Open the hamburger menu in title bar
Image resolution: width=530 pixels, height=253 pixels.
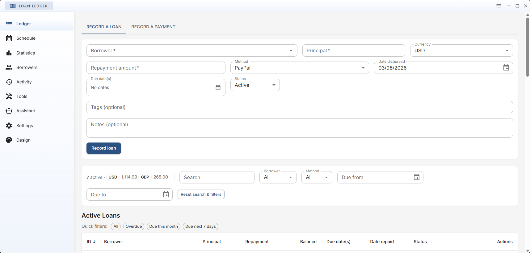[x=499, y=6]
